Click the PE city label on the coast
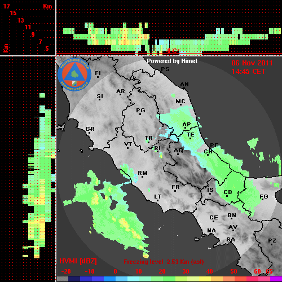Viewport: 282px width, 282px height. [x=214, y=145]
